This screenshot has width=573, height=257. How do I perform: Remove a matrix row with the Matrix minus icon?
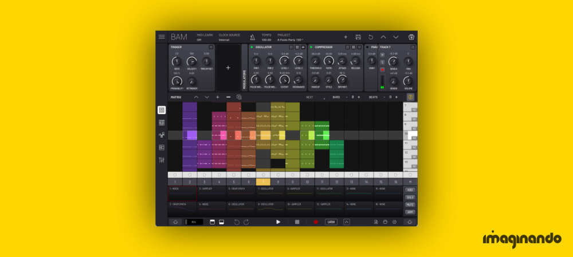point(229,97)
